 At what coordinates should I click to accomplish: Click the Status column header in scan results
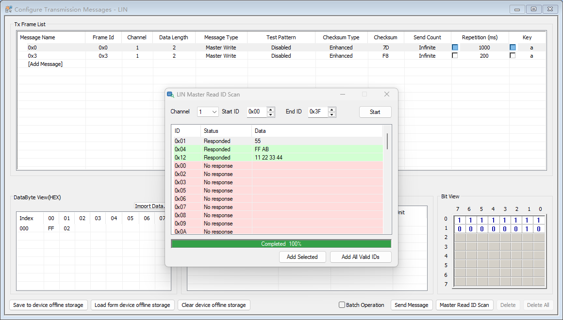(226, 131)
